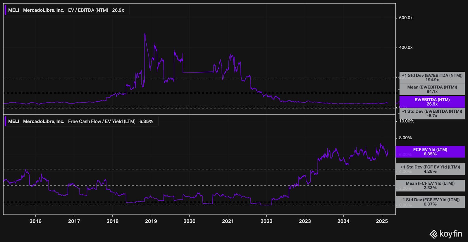This screenshot has height=242, width=468.
Task: Click the 2016 label on the time axis
Action: click(35, 221)
